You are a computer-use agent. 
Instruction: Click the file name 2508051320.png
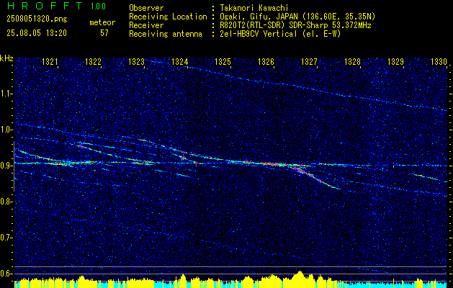(x=37, y=19)
